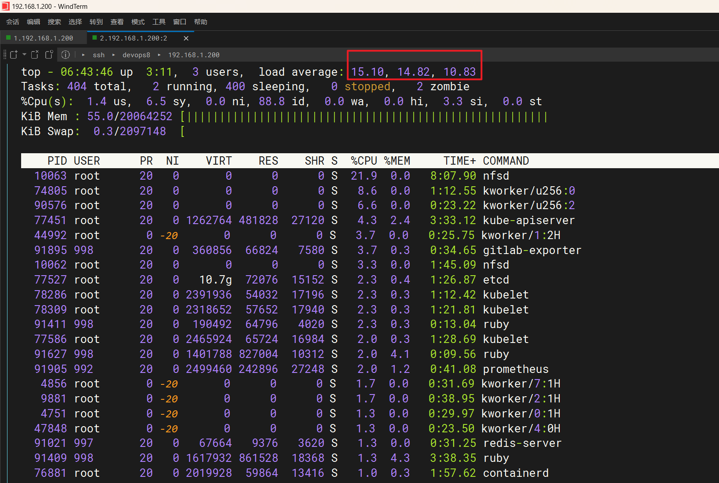Click the WindTerm app icon in title bar
The height and width of the screenshot is (483, 719).
tap(5, 6)
